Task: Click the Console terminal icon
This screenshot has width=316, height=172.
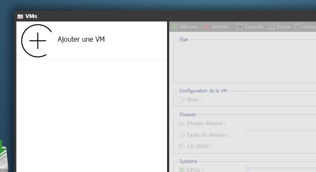Action: [x=240, y=27]
